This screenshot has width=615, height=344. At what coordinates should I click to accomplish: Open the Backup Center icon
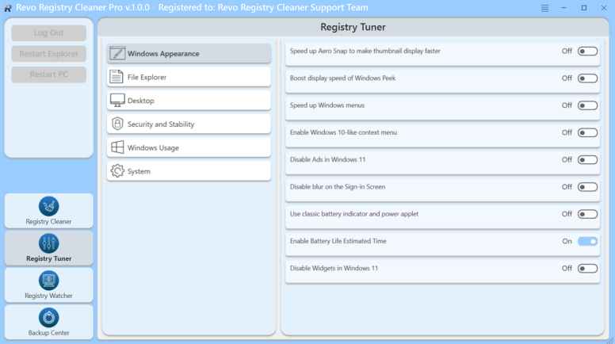click(x=48, y=318)
